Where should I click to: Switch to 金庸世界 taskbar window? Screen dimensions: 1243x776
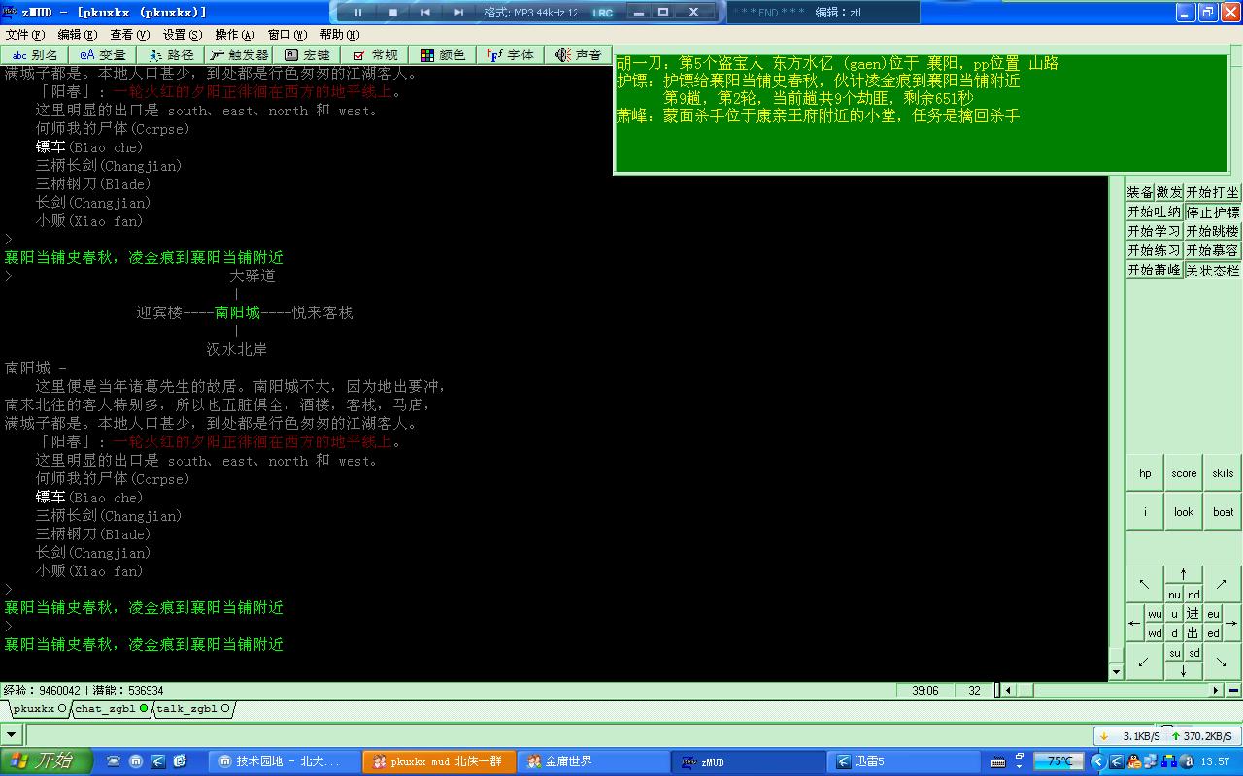pyautogui.click(x=592, y=761)
